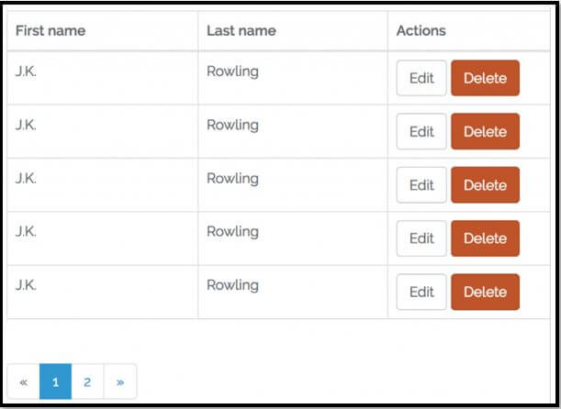Go to previous page with « arrow
Image resolution: width=561 pixels, height=409 pixels.
click(x=24, y=381)
